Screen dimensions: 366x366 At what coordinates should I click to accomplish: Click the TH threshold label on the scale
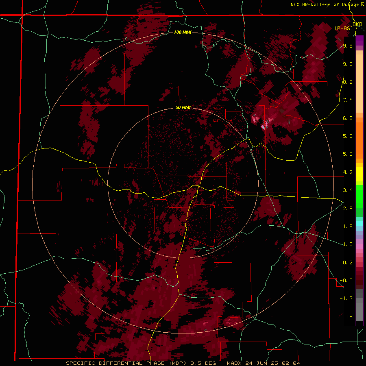click(x=349, y=317)
